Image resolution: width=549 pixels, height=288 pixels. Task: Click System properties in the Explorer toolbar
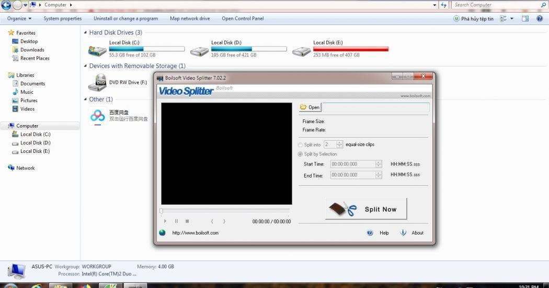(x=63, y=19)
